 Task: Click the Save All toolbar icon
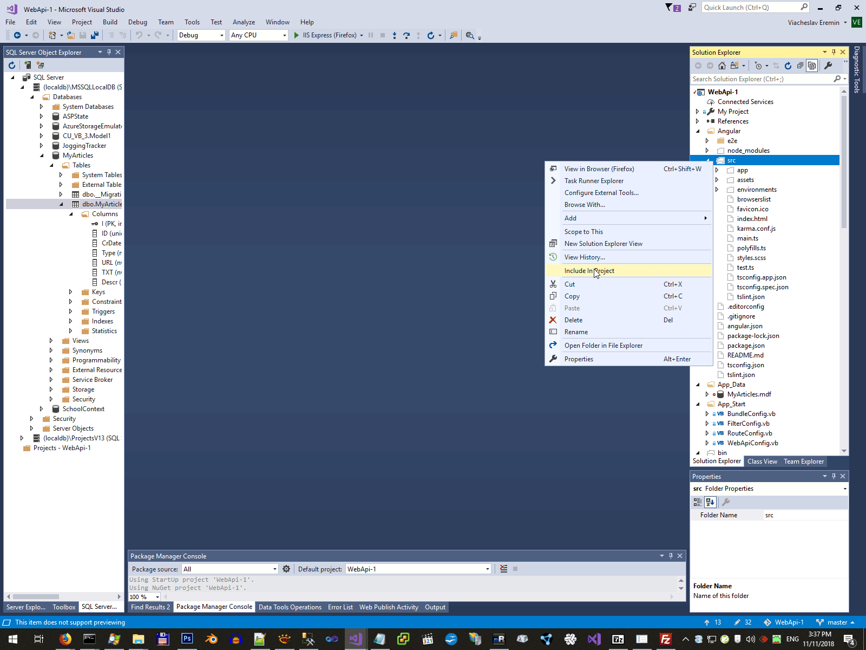tap(95, 35)
